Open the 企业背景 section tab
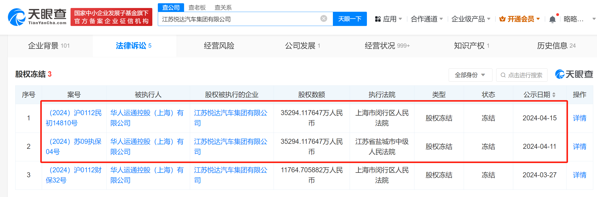Viewport: 597px width, 197px height. coord(49,46)
